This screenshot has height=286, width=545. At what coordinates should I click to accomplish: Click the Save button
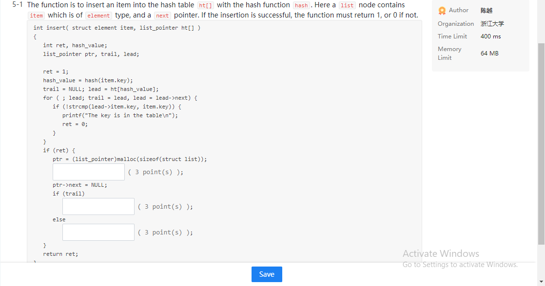pyautogui.click(x=267, y=274)
